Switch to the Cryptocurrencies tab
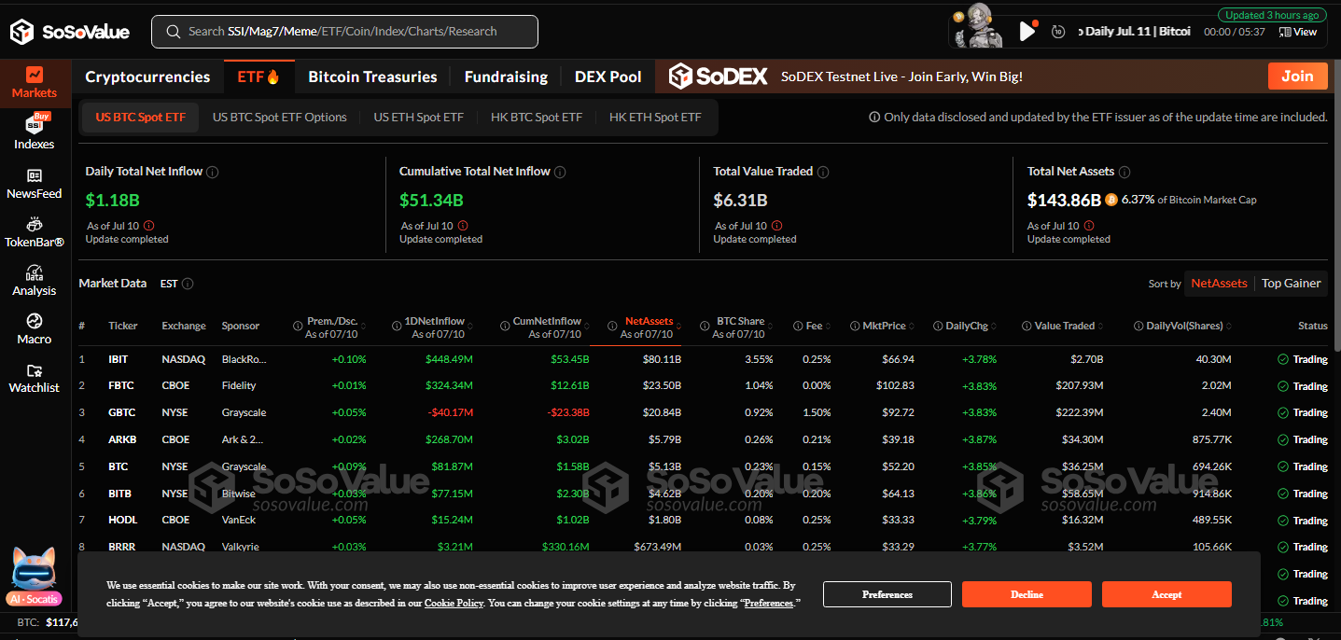The image size is (1341, 640). tap(147, 77)
